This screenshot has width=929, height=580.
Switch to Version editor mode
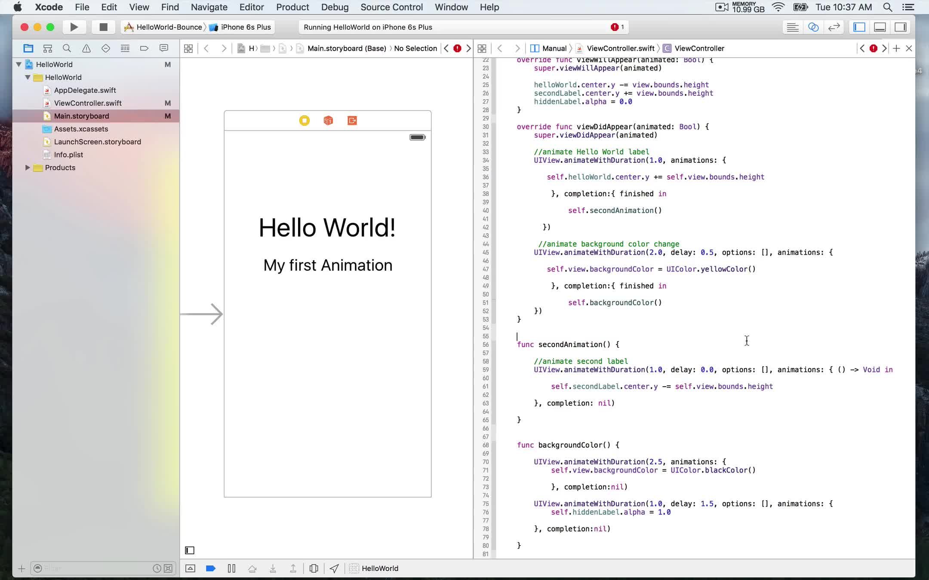point(834,27)
